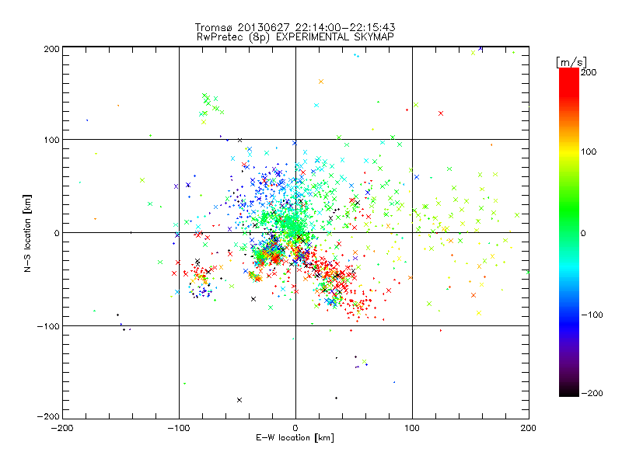Click the 'E-W location [km]' axis label
Image resolution: width=622 pixels, height=466 pixels.
click(295, 438)
